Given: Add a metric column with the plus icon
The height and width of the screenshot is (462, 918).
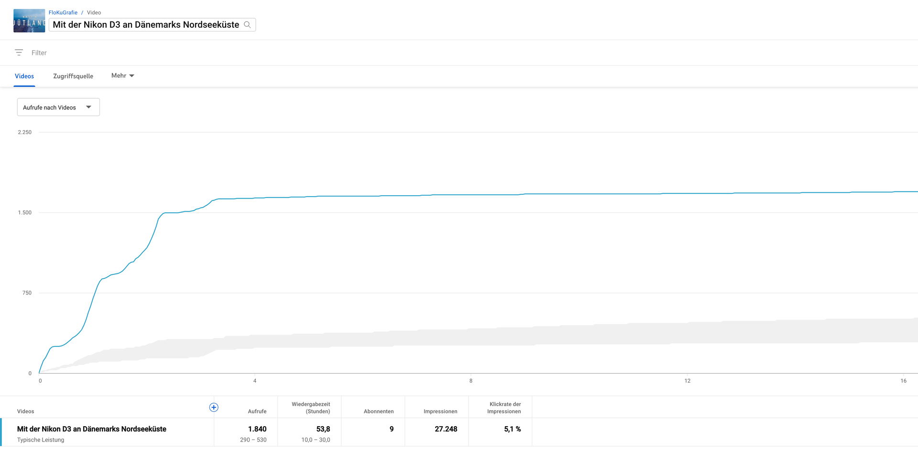Looking at the screenshot, I should pos(214,407).
